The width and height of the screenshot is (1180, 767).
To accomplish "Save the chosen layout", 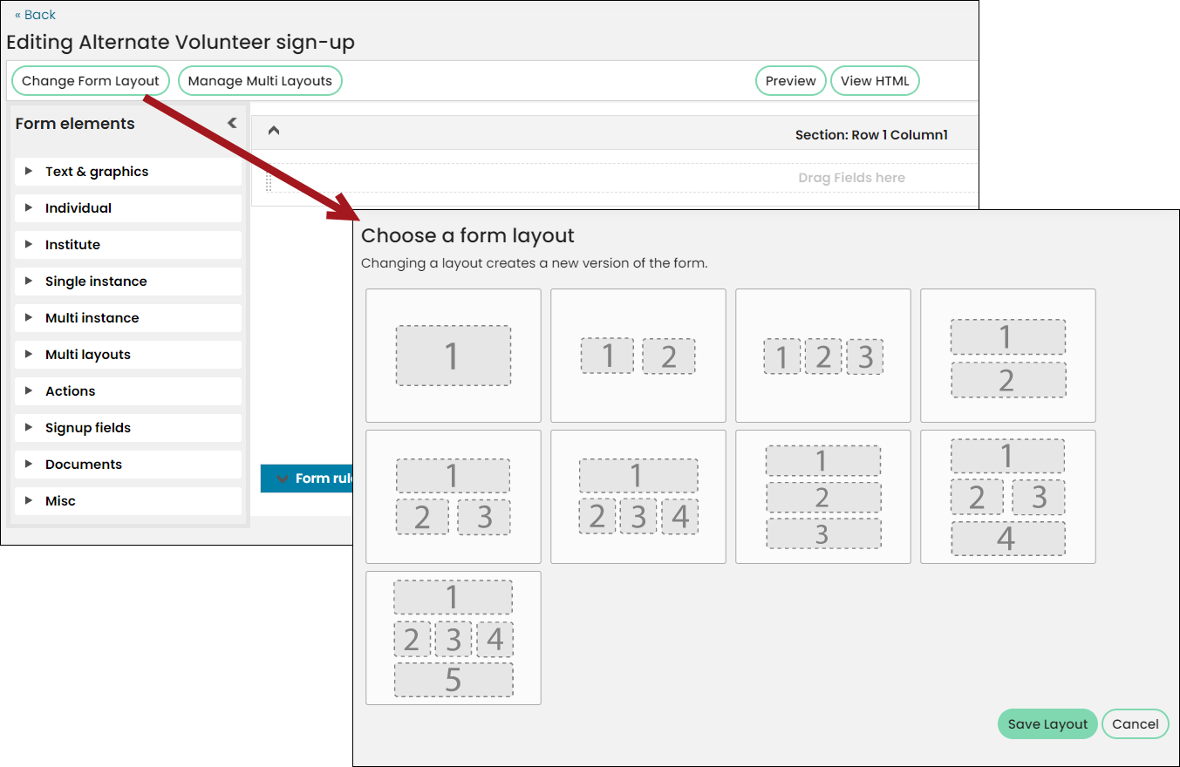I will (1047, 724).
